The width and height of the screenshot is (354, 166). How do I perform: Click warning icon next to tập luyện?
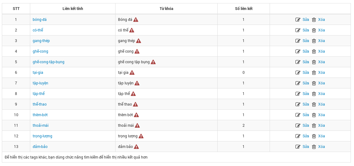click(137, 83)
